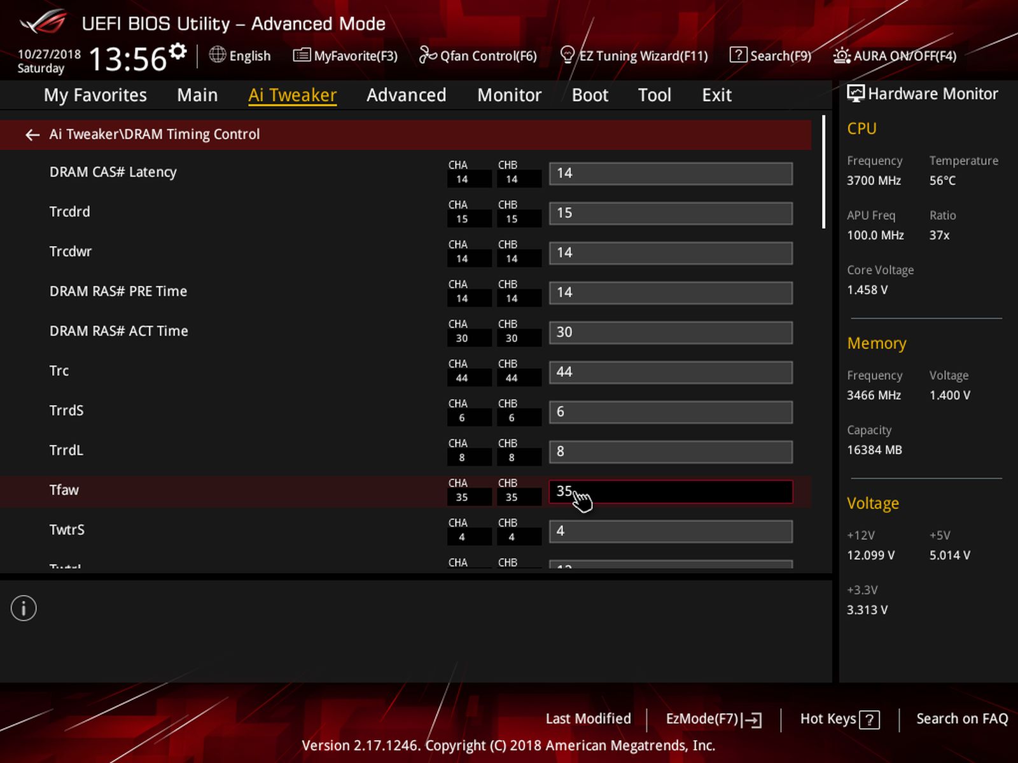Click the clock settings gear icon
The image size is (1018, 763).
(x=179, y=50)
